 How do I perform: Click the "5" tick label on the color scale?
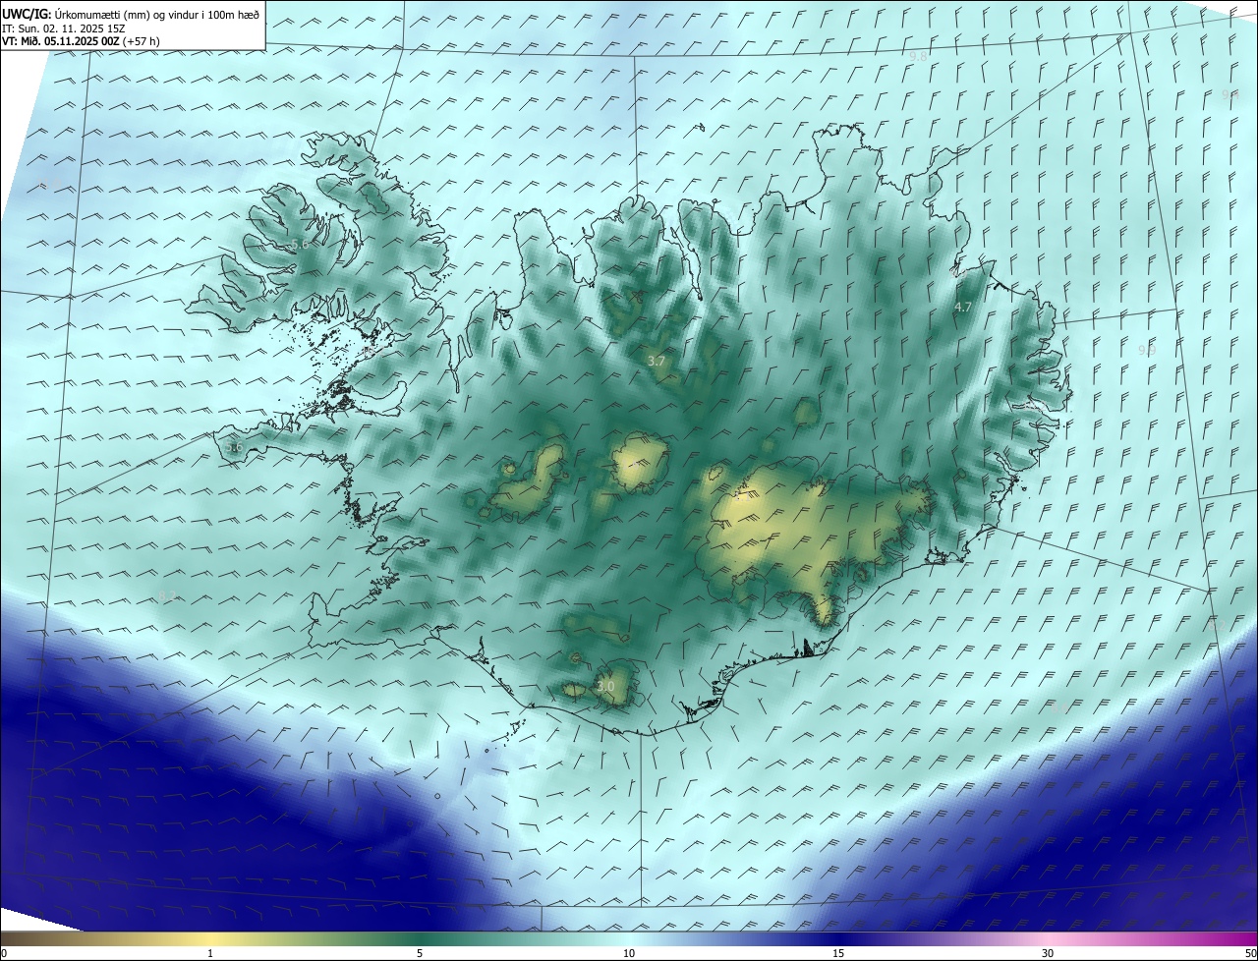(420, 953)
